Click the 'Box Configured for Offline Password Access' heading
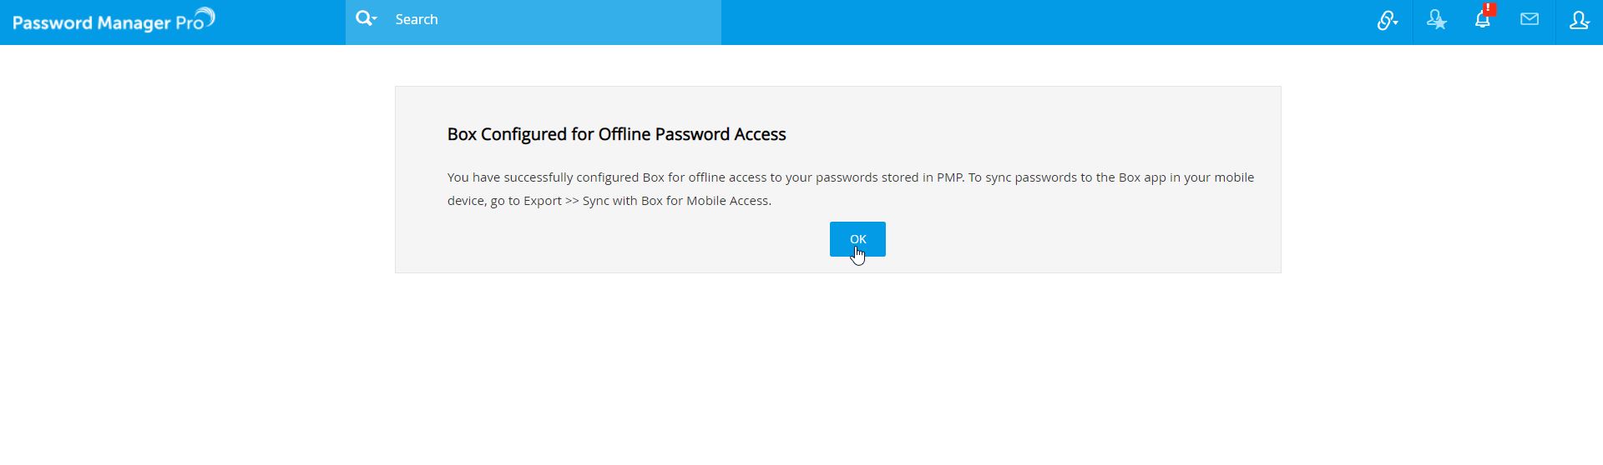This screenshot has height=465, width=1603. (616, 135)
